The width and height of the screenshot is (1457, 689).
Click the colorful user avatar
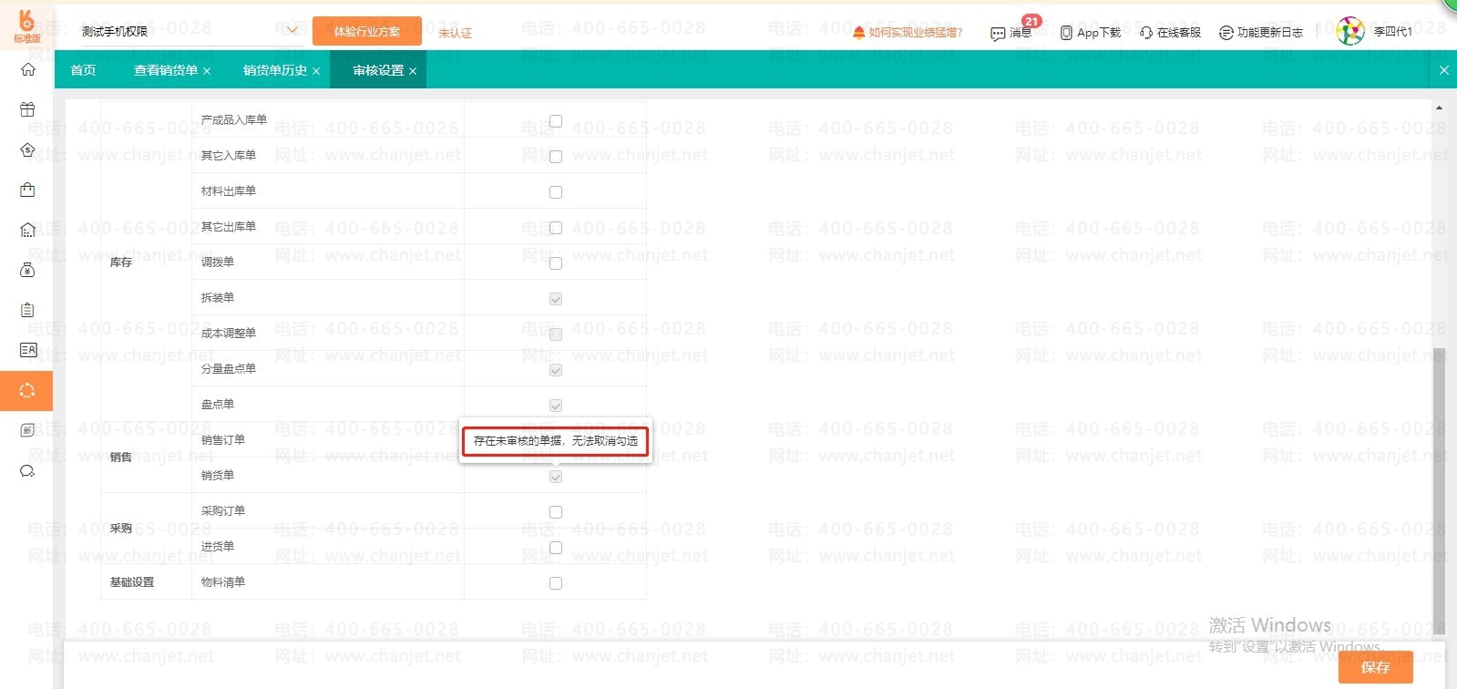[1350, 31]
